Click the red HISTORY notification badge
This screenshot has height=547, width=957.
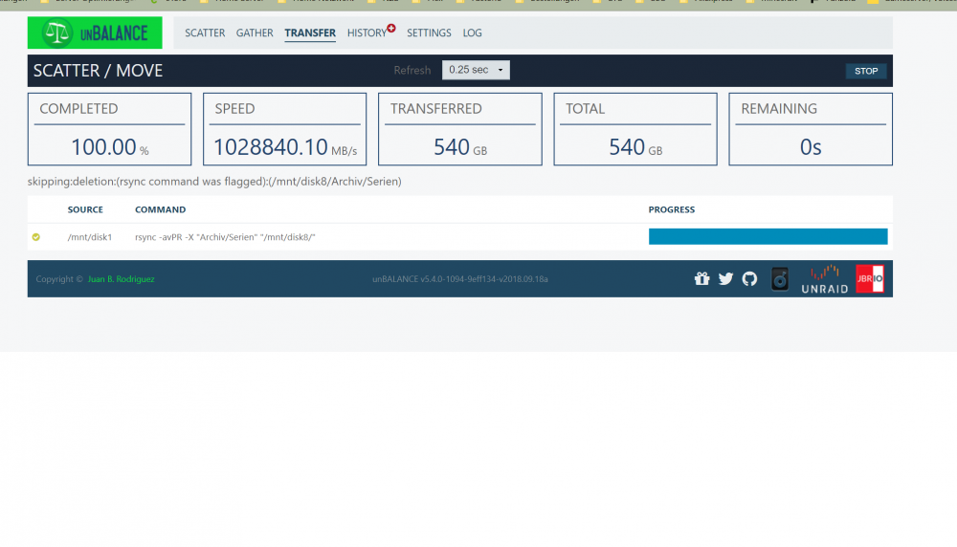click(391, 28)
